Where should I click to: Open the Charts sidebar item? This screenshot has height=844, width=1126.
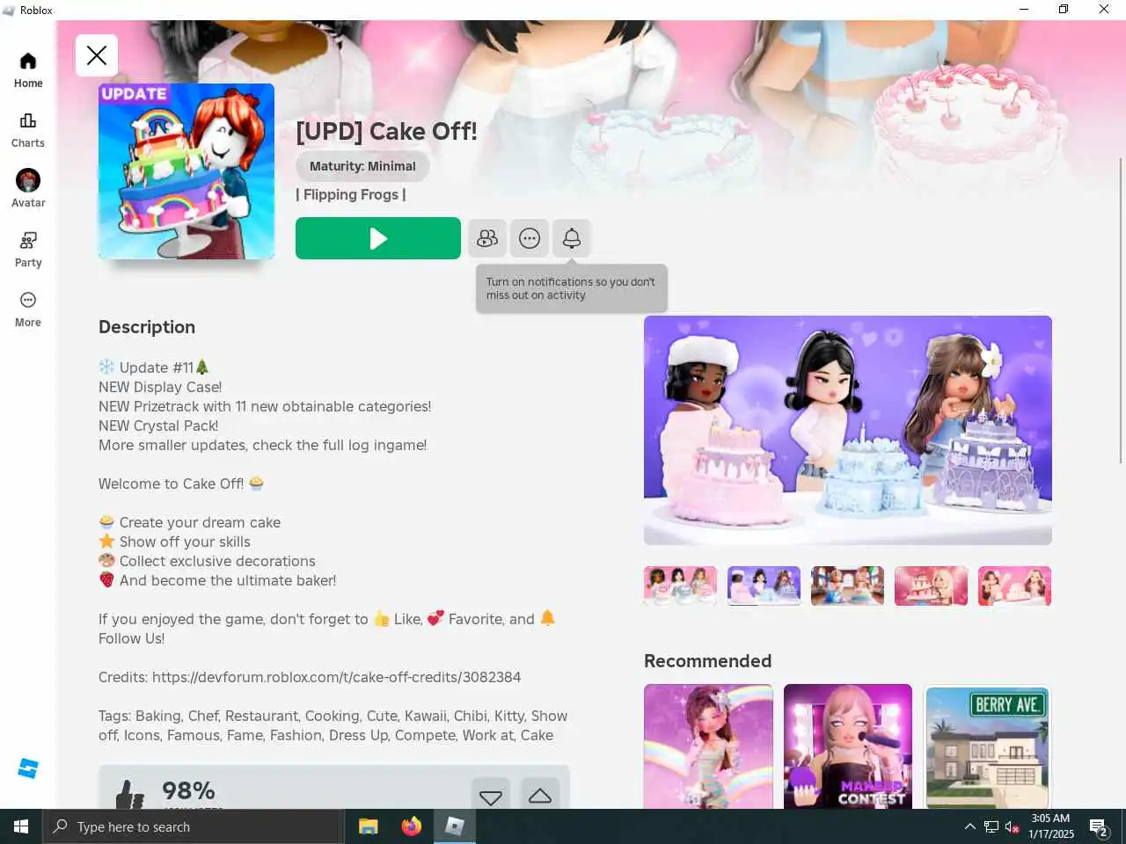(28, 130)
